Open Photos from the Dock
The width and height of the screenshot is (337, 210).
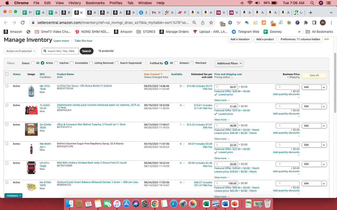click(x=193, y=204)
